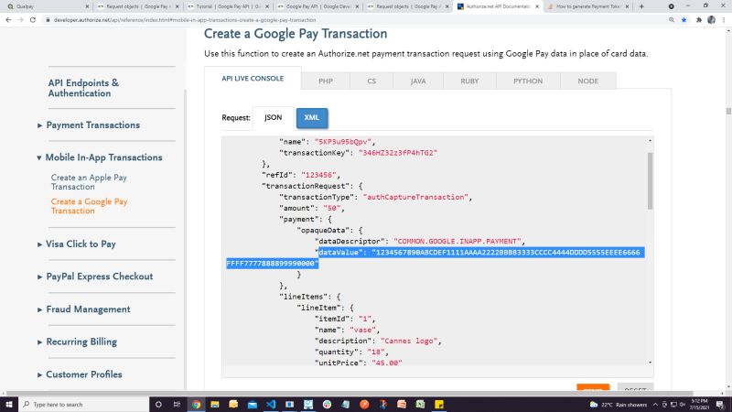Open API Endpoints & Authentication link

(83, 88)
